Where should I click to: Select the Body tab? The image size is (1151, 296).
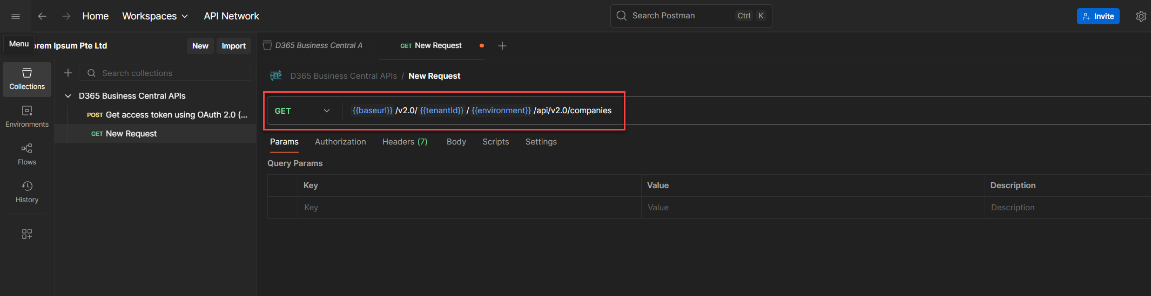[456, 142]
